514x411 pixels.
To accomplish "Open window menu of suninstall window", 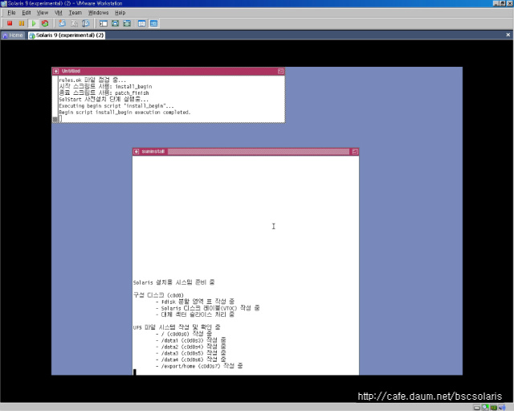I will click(x=137, y=151).
